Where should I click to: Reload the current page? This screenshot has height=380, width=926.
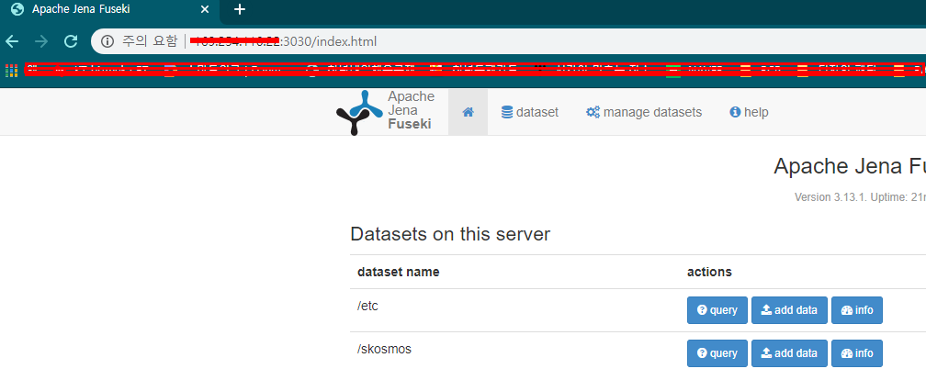71,41
